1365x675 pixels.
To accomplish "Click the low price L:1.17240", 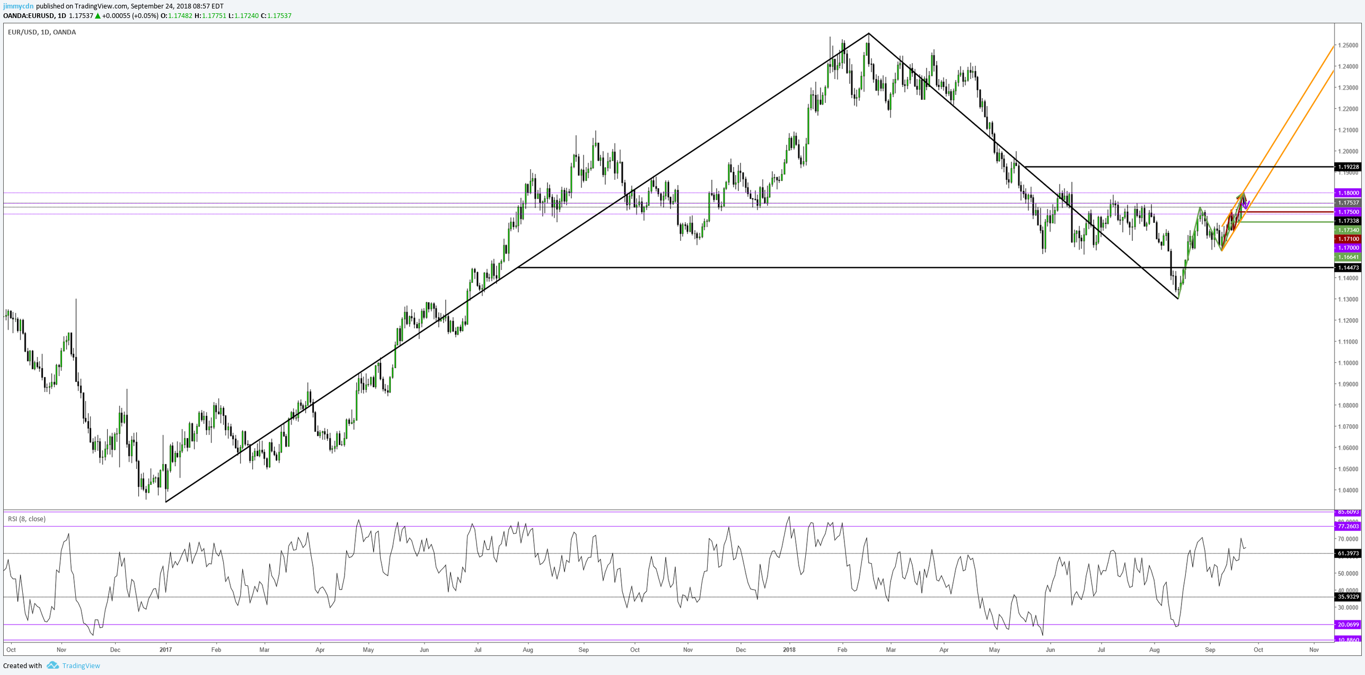I will click(x=243, y=16).
